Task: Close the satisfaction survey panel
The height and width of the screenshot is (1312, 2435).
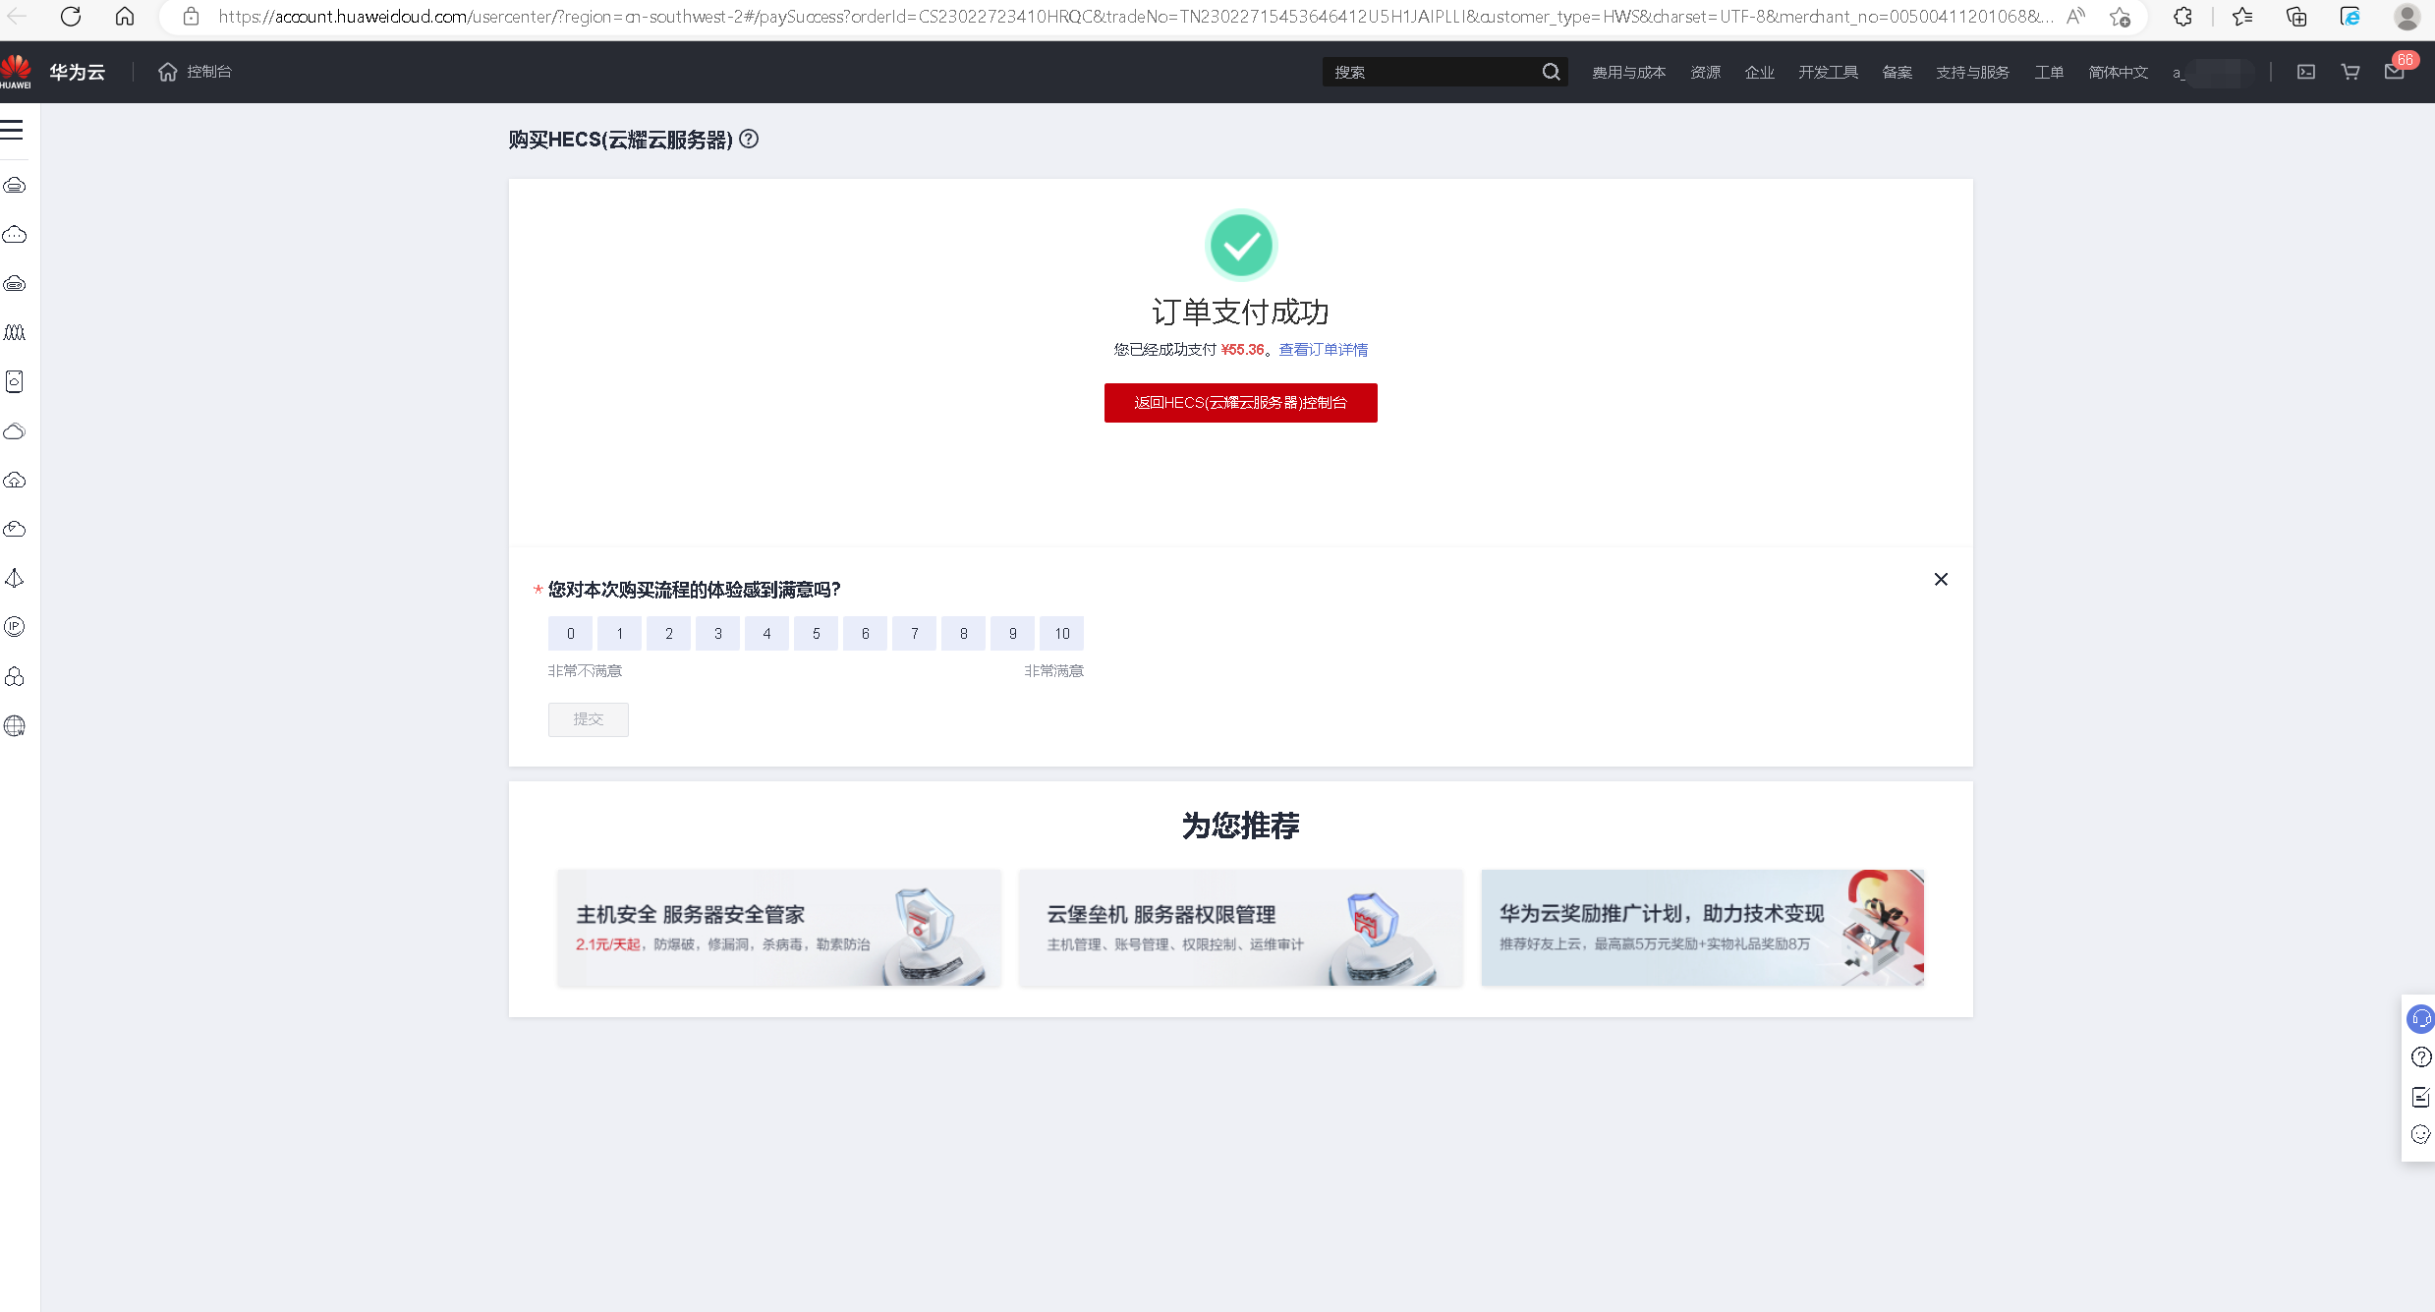Action: (x=1941, y=580)
